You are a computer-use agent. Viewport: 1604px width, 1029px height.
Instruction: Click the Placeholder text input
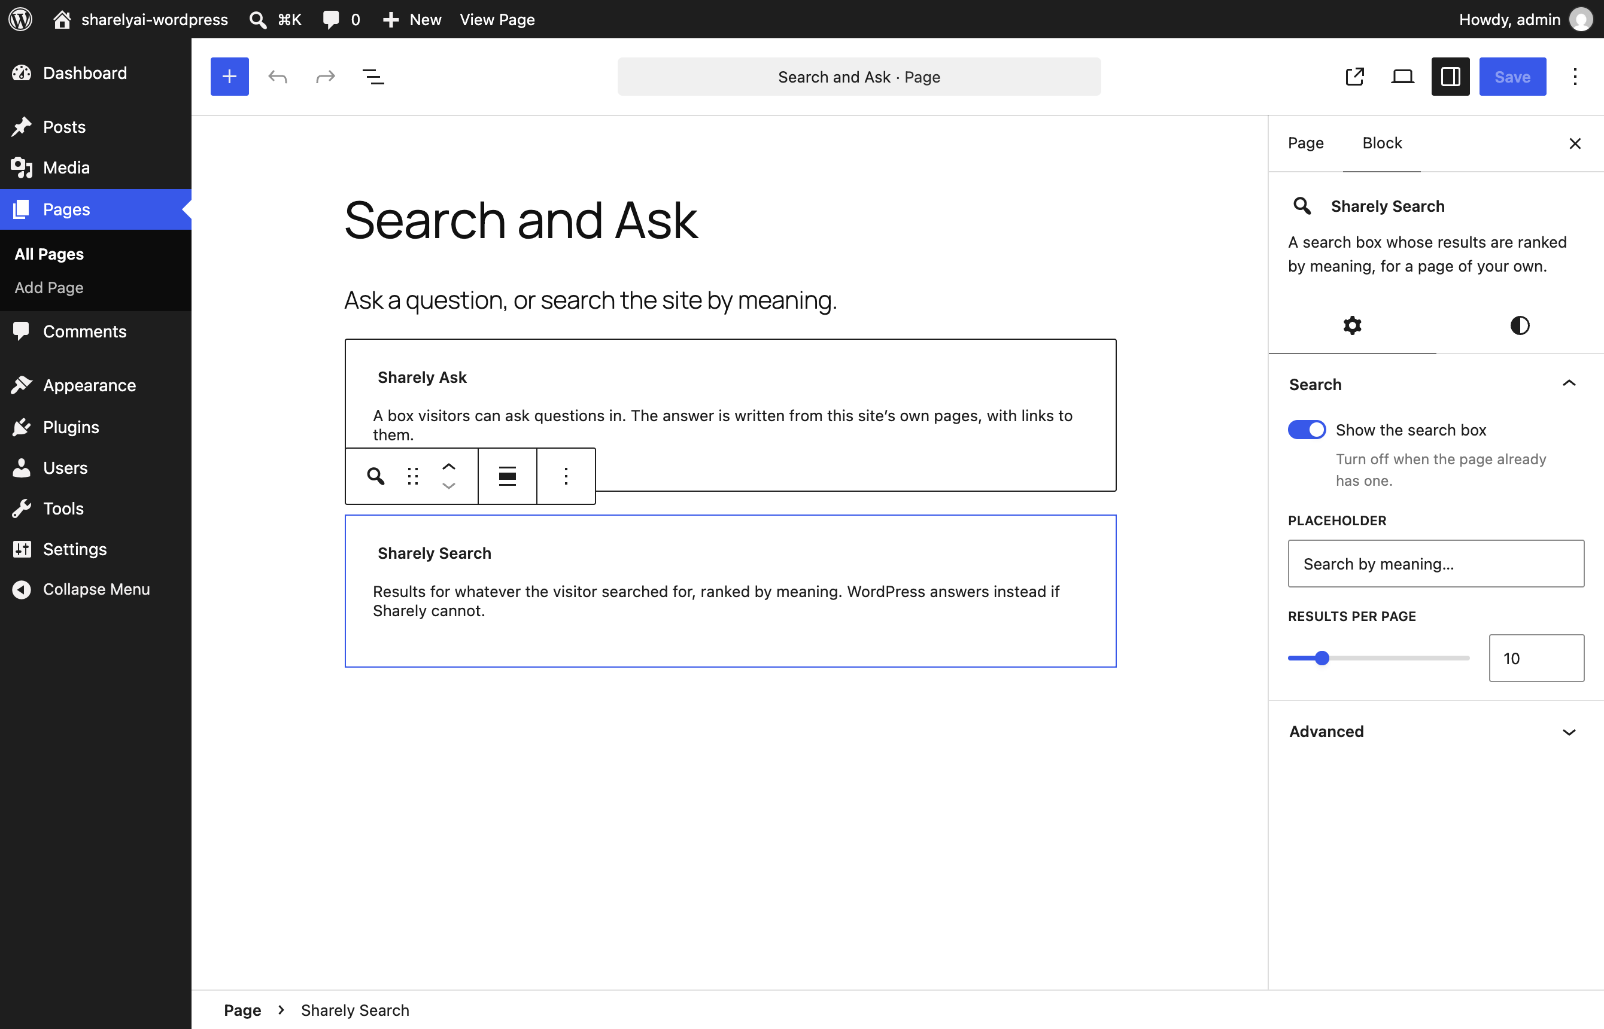pyautogui.click(x=1436, y=564)
